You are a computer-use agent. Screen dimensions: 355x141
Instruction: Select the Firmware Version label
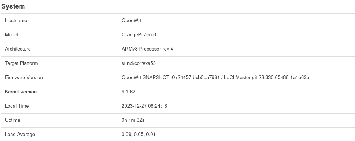point(24,77)
